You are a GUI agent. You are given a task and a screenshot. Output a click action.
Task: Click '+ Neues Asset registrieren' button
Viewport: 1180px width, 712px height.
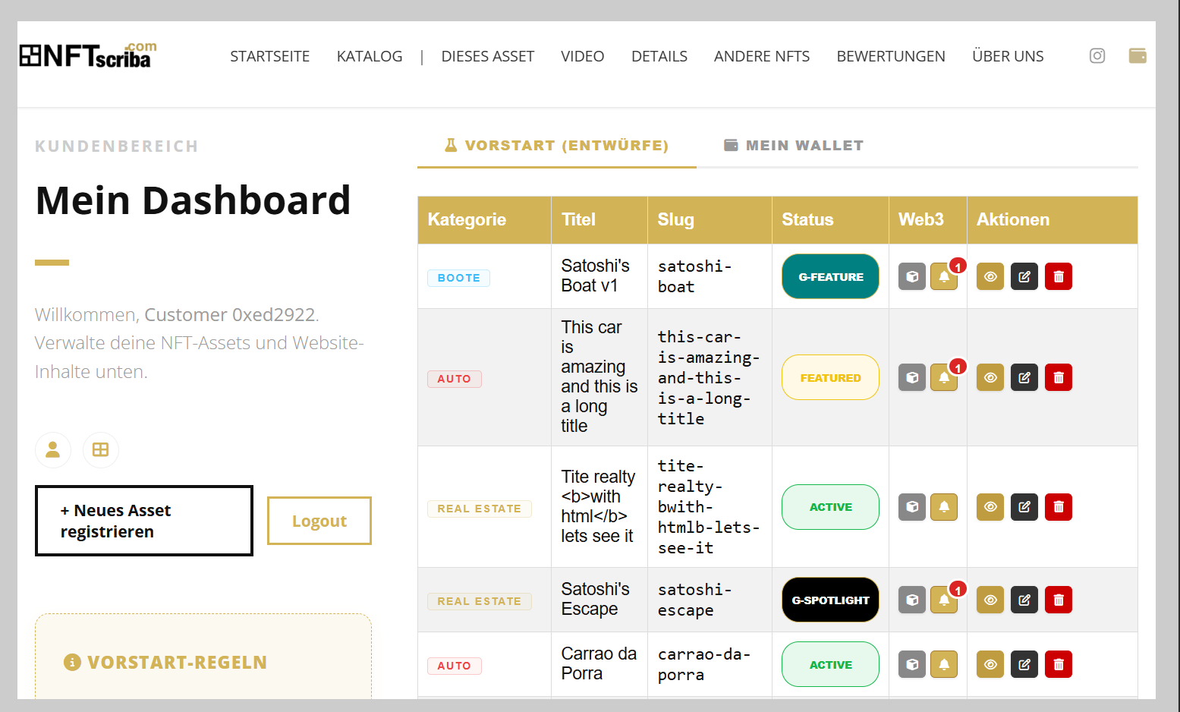coord(144,521)
